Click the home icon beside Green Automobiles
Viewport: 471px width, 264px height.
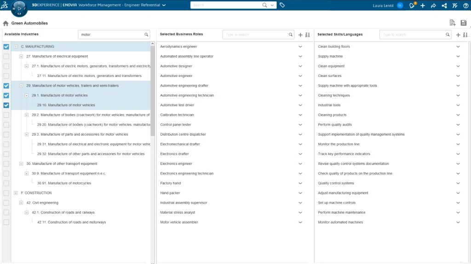(x=6, y=23)
